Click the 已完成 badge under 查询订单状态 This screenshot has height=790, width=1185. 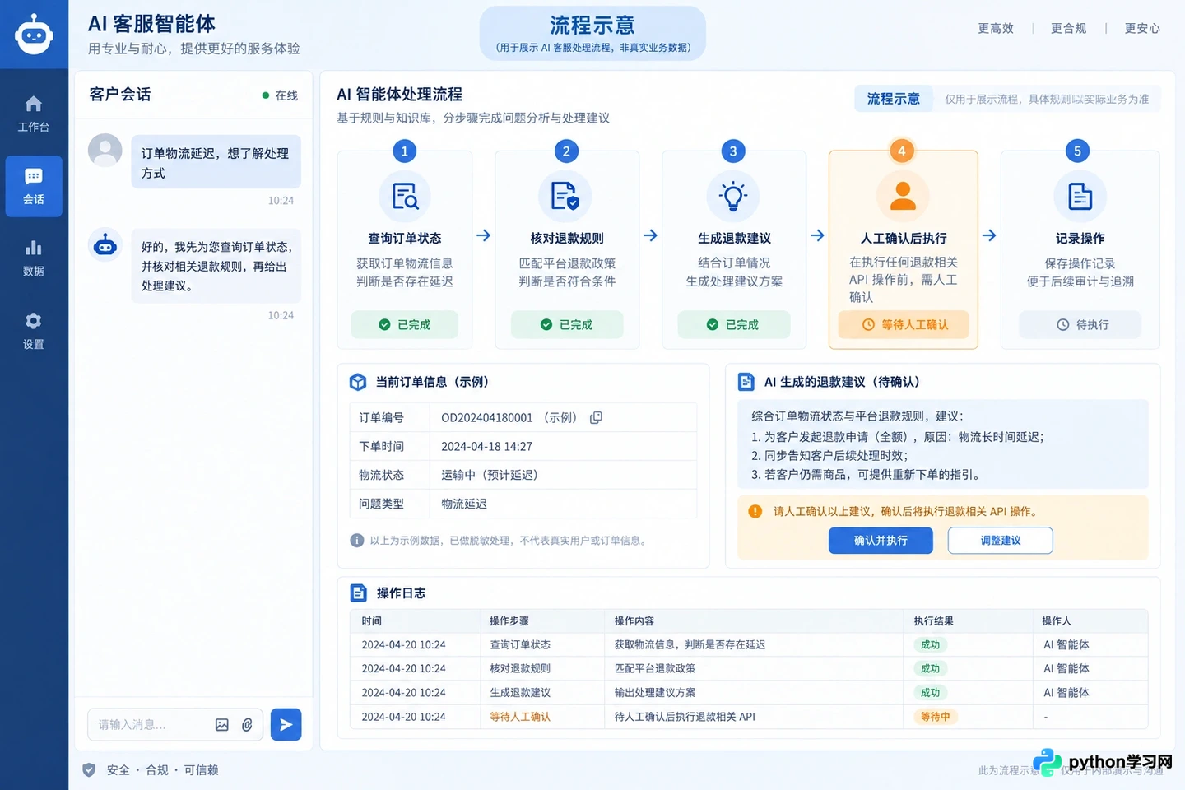click(405, 325)
